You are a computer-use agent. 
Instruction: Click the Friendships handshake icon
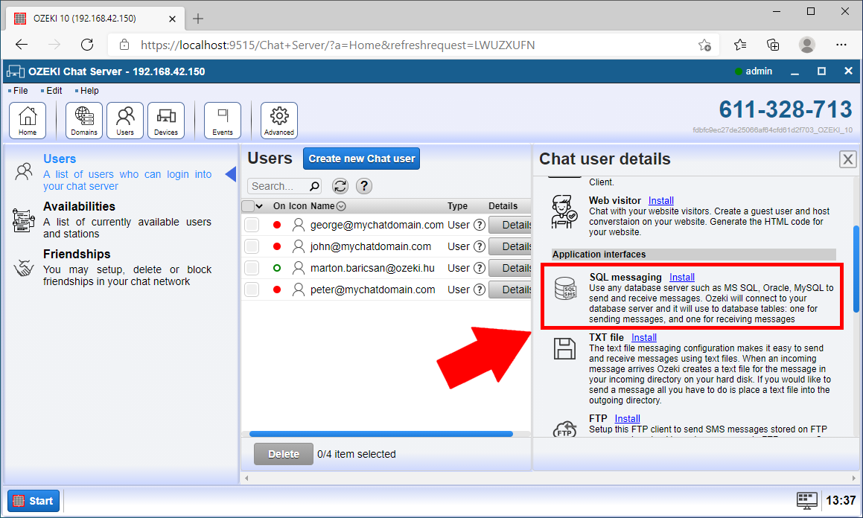click(x=23, y=269)
